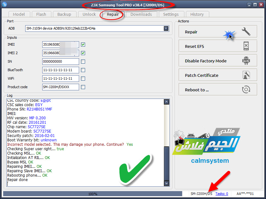Open the Unlock tab
Viewport: 266px width, 199px height.
click(89, 14)
